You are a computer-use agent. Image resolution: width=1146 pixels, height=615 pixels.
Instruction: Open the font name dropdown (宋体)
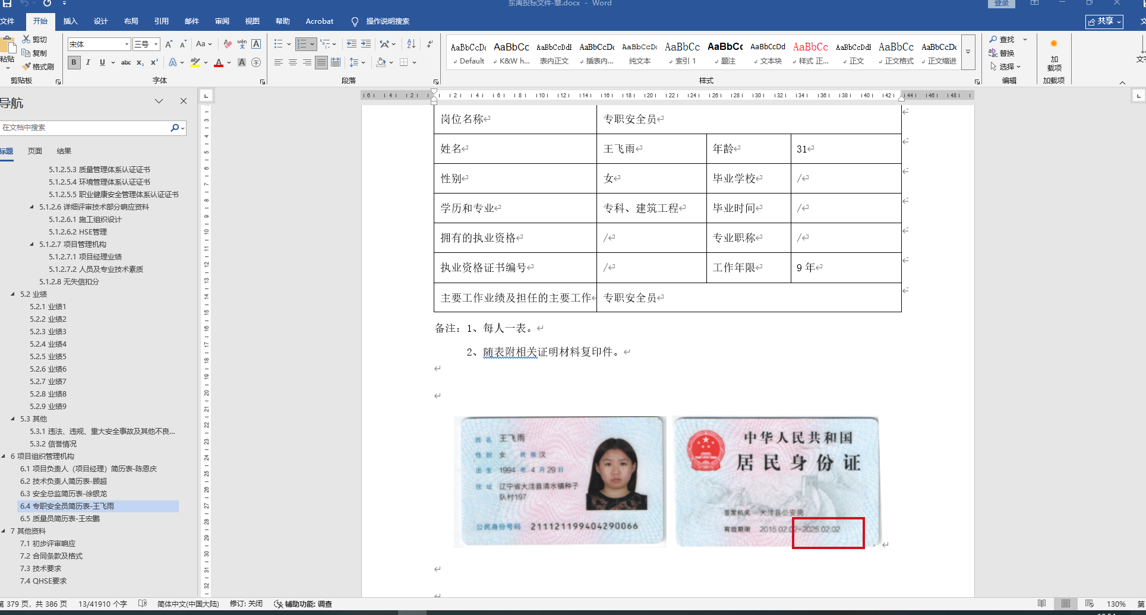[127, 44]
